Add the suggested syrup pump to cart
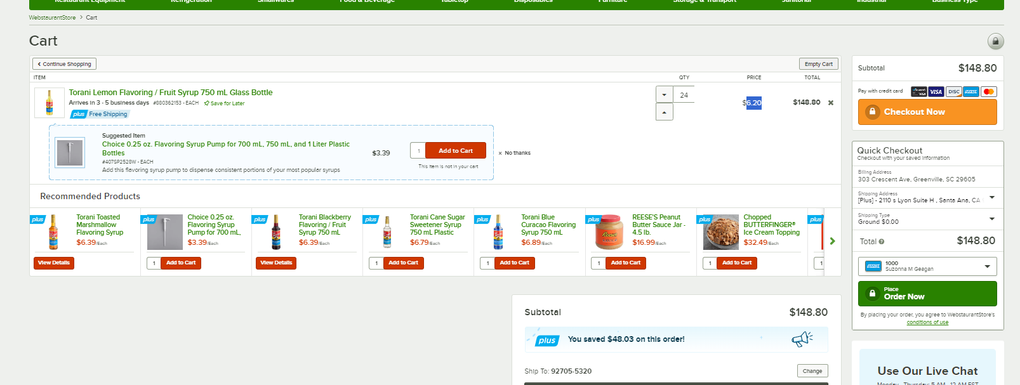Viewport: 1020px width, 385px height. 456,151
